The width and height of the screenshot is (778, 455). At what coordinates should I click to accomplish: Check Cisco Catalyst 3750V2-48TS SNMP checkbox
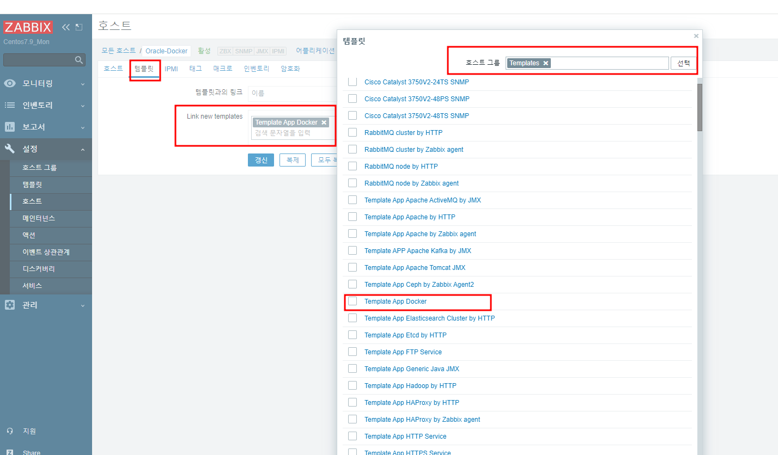[x=352, y=115]
